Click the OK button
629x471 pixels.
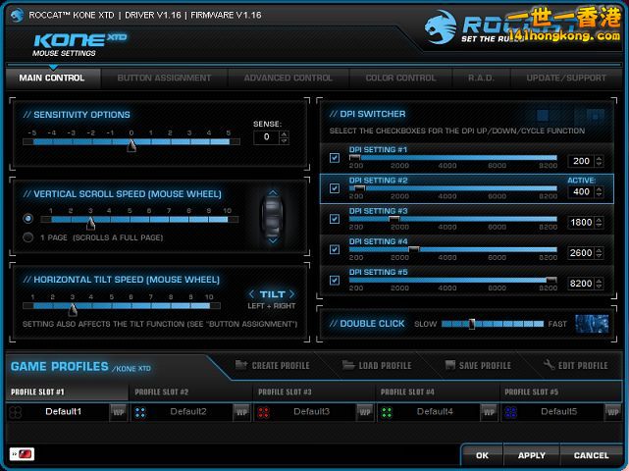482,455
